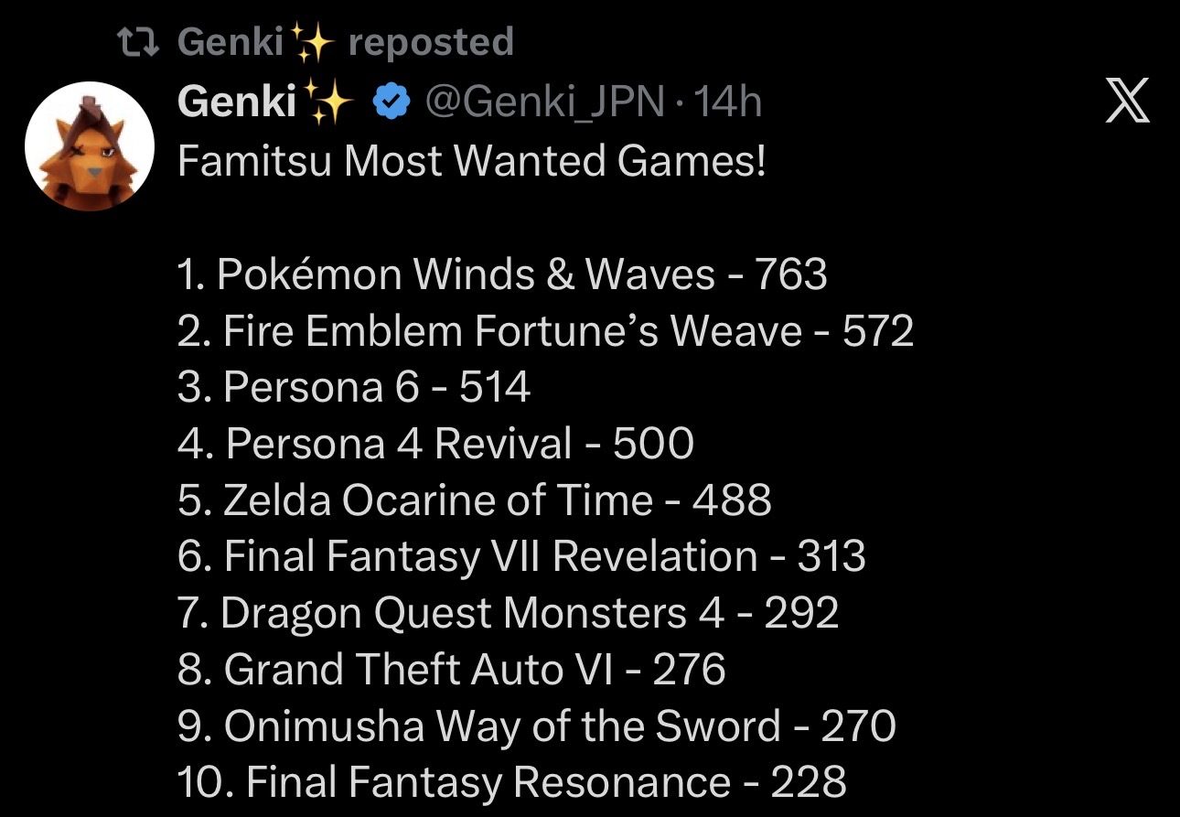Click the Pokémon Winds & Waves line
1180x817 pixels.
pos(502,274)
